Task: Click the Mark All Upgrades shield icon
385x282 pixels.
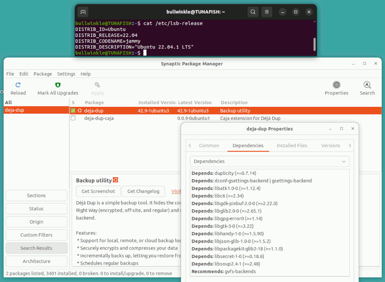Action: (x=58, y=85)
